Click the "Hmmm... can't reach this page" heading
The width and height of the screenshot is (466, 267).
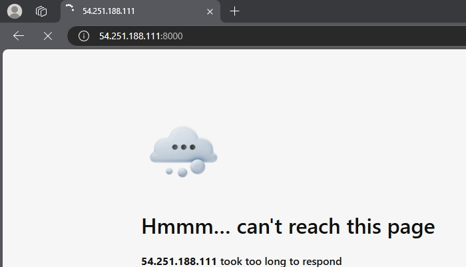point(288,227)
